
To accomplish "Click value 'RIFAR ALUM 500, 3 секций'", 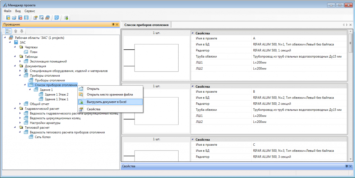I will pos(272,157).
